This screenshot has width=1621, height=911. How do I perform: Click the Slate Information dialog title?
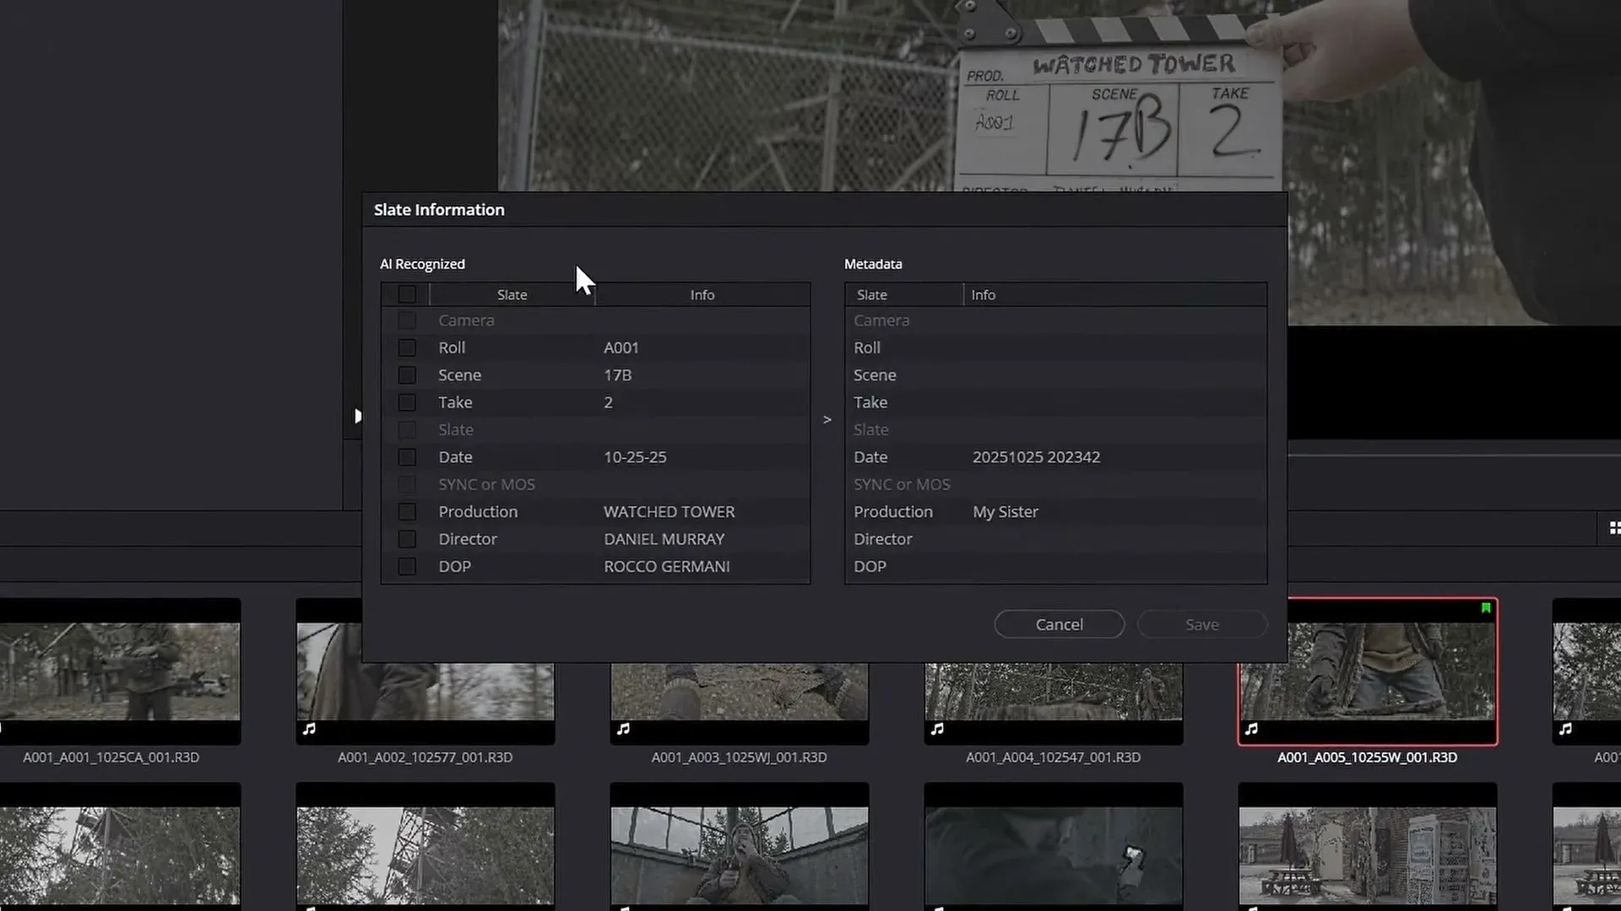[439, 210]
